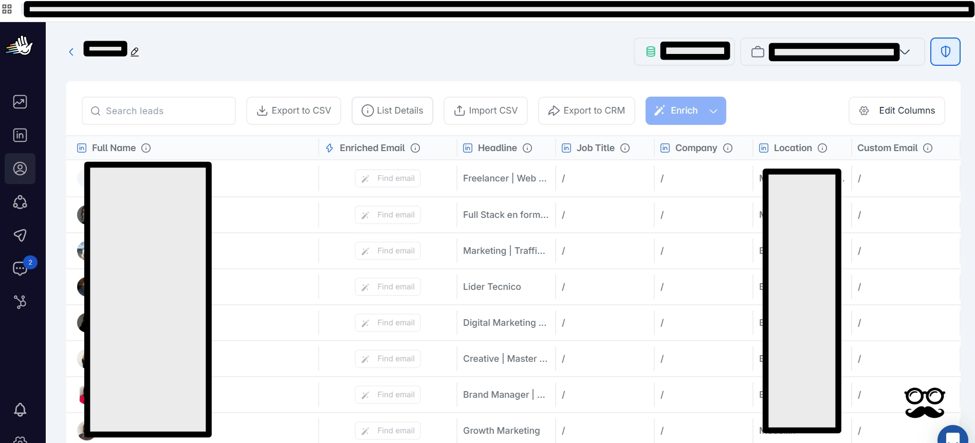Click Export to CRM button
This screenshot has width=975, height=443.
(x=586, y=110)
